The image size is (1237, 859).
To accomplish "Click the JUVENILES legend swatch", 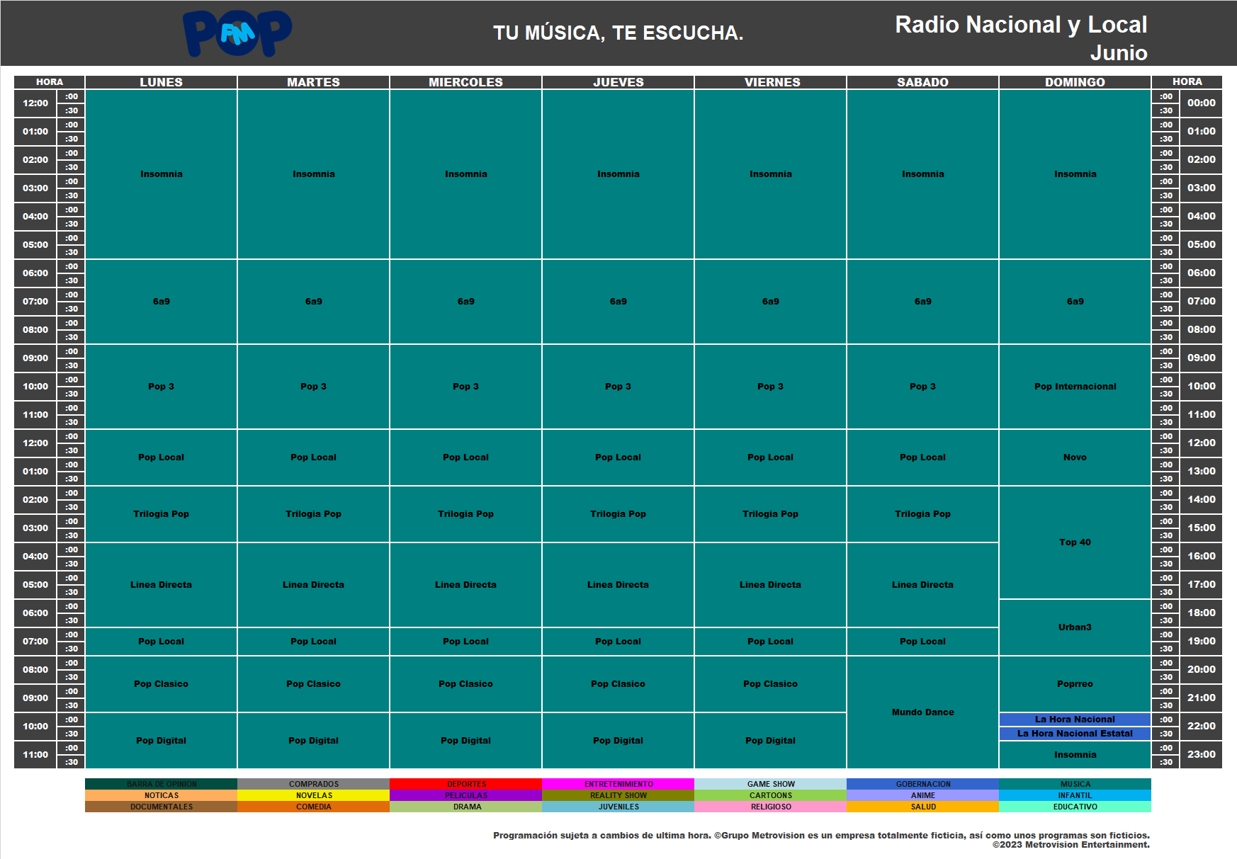I will point(618,807).
